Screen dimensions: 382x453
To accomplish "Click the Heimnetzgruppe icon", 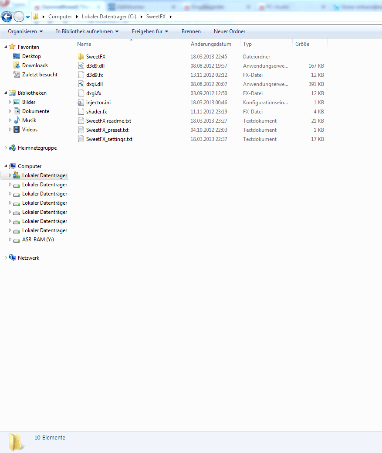I will click(12, 148).
